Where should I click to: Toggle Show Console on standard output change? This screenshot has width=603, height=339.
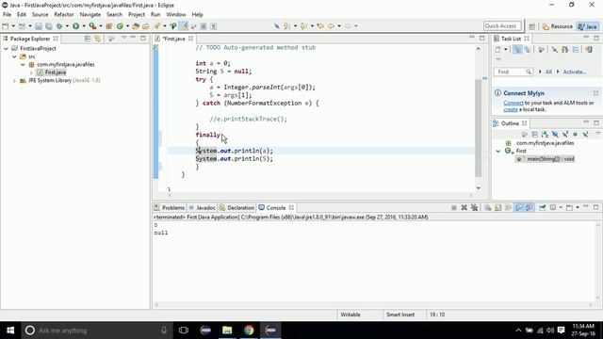519,207
